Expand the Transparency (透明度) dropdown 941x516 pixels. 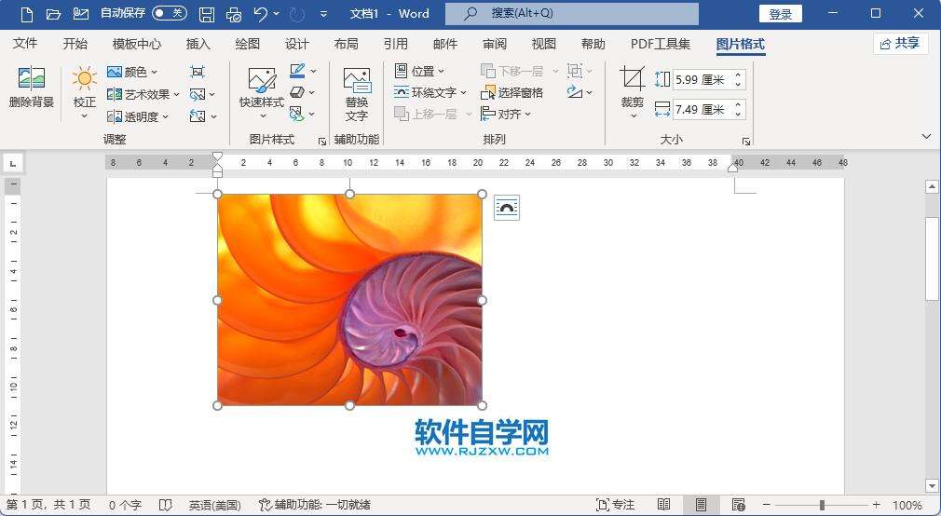point(166,117)
